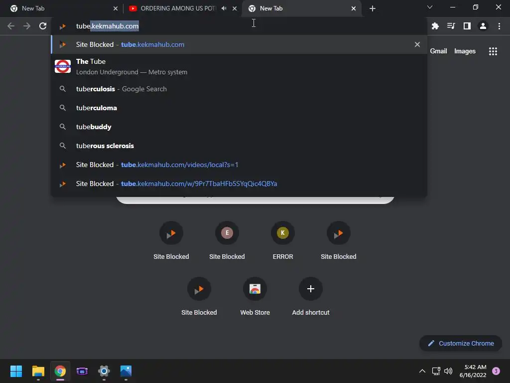The height and width of the screenshot is (383, 510).
Task: Click the address bar text tube.kekmahub.com
Action: pos(108,26)
